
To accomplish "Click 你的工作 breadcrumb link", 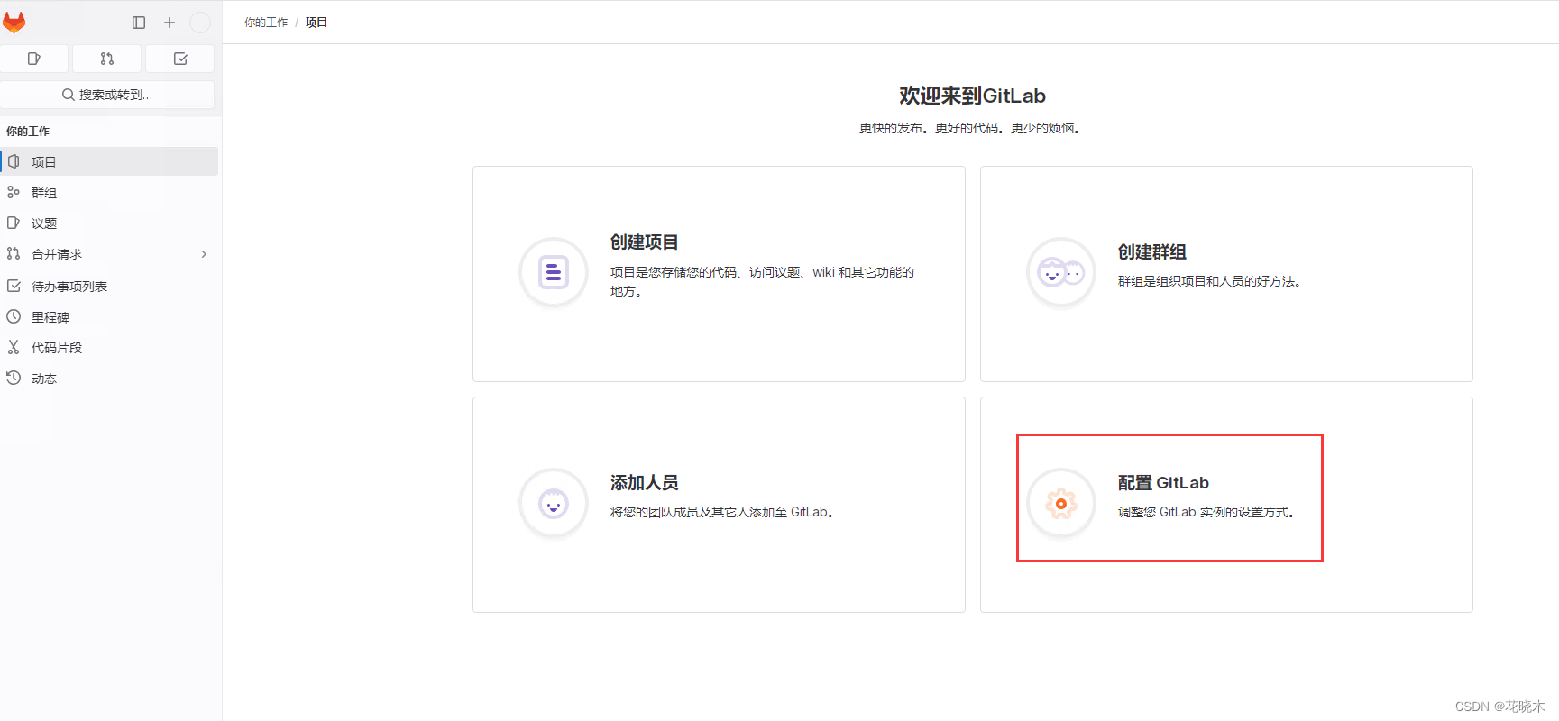I will (266, 23).
